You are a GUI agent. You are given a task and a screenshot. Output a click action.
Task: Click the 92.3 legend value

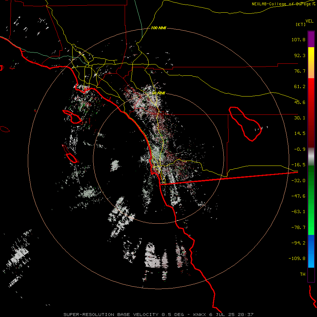click(300, 55)
